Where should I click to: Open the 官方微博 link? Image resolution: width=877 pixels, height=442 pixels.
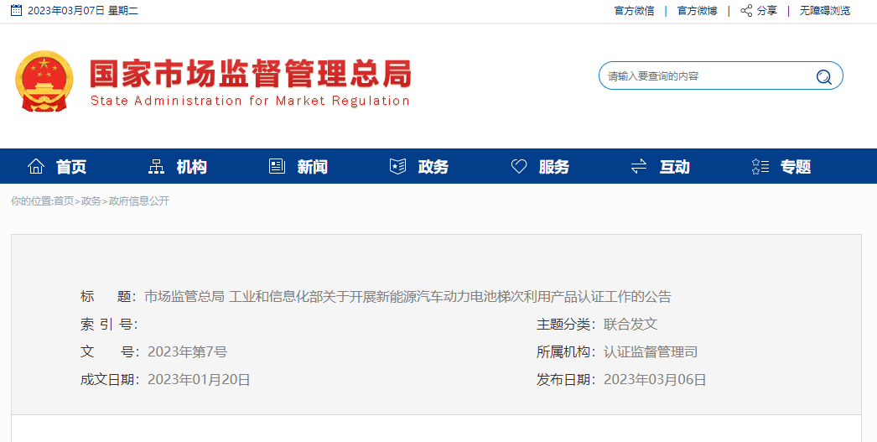pos(697,11)
